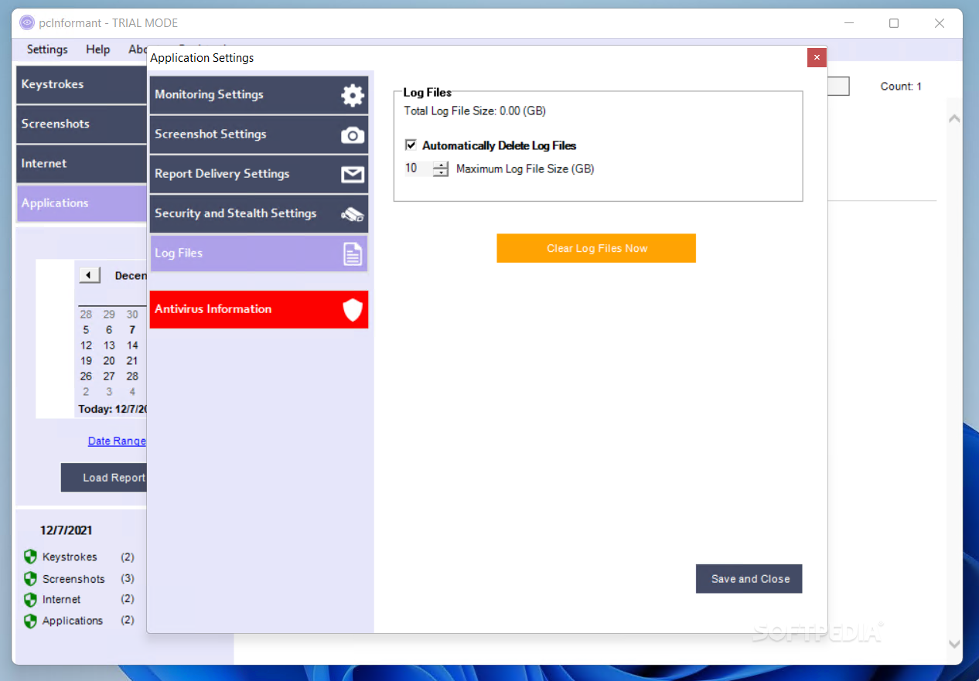
Task: Select the Log Files section
Action: coord(258,254)
